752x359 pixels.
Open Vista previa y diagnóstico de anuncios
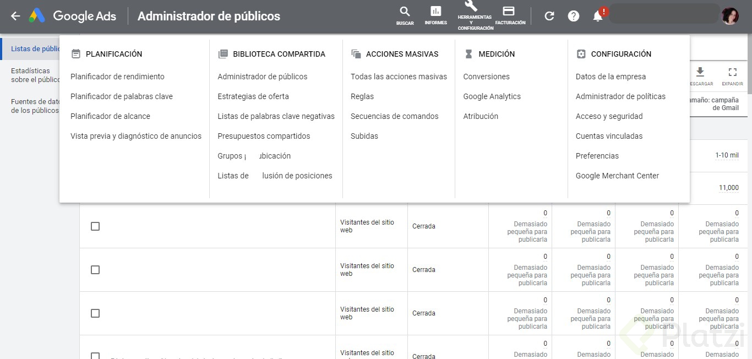(136, 136)
